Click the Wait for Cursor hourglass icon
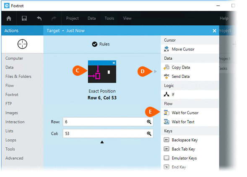 point(166,113)
